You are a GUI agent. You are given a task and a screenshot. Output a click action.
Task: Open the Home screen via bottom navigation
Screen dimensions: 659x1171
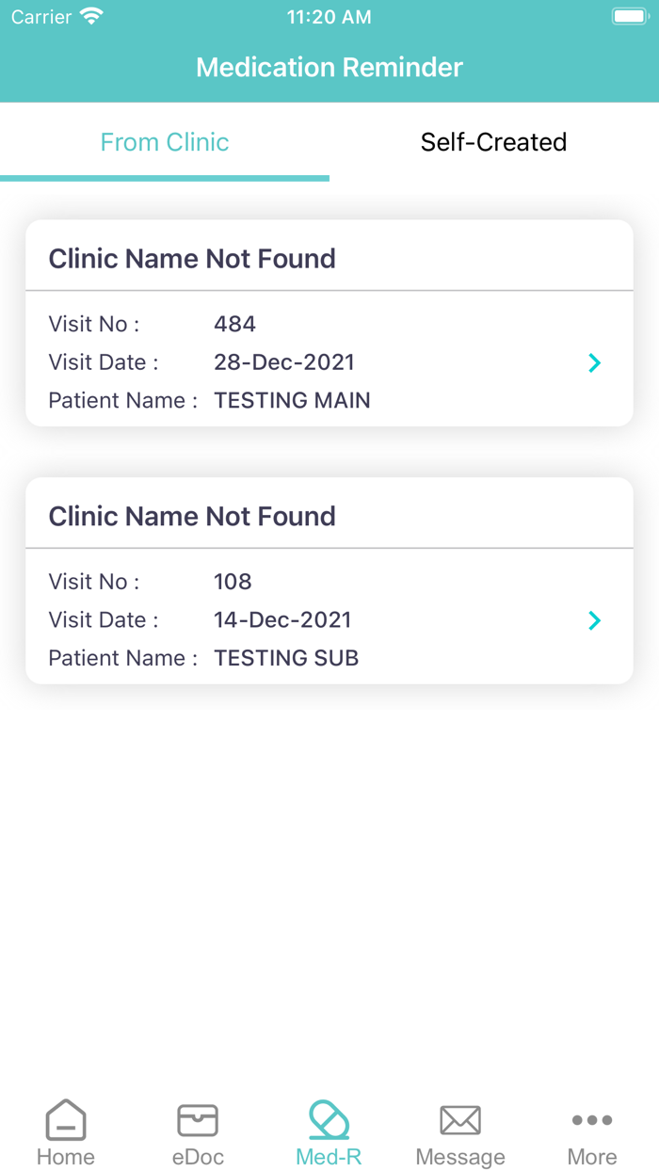tap(65, 1130)
